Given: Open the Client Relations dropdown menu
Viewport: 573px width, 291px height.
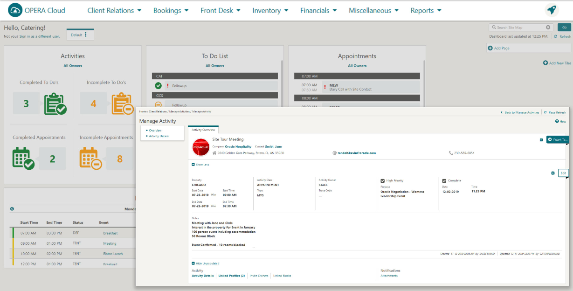Looking at the screenshot, I should coord(114,9).
